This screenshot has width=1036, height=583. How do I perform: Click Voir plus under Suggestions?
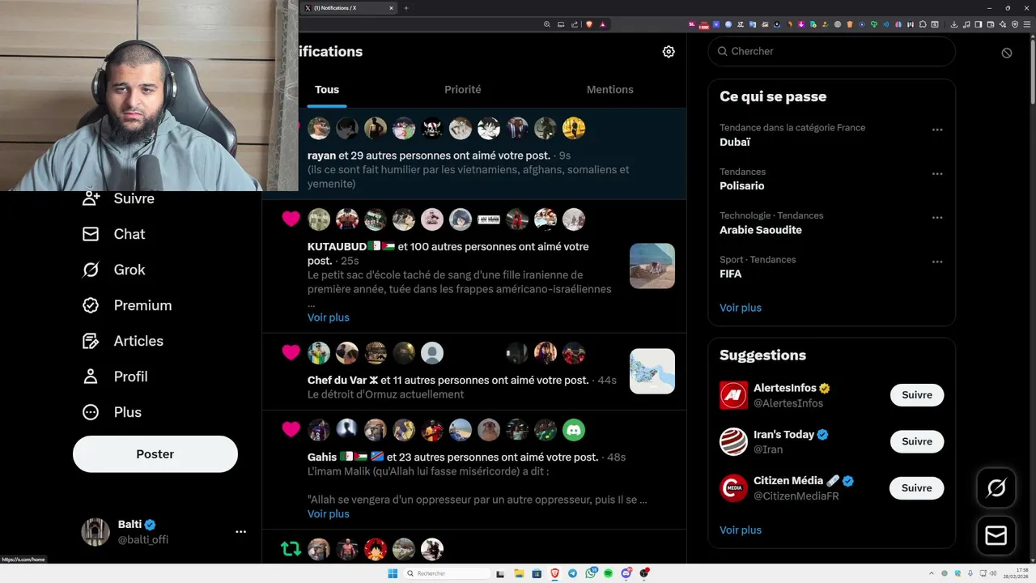[741, 530]
